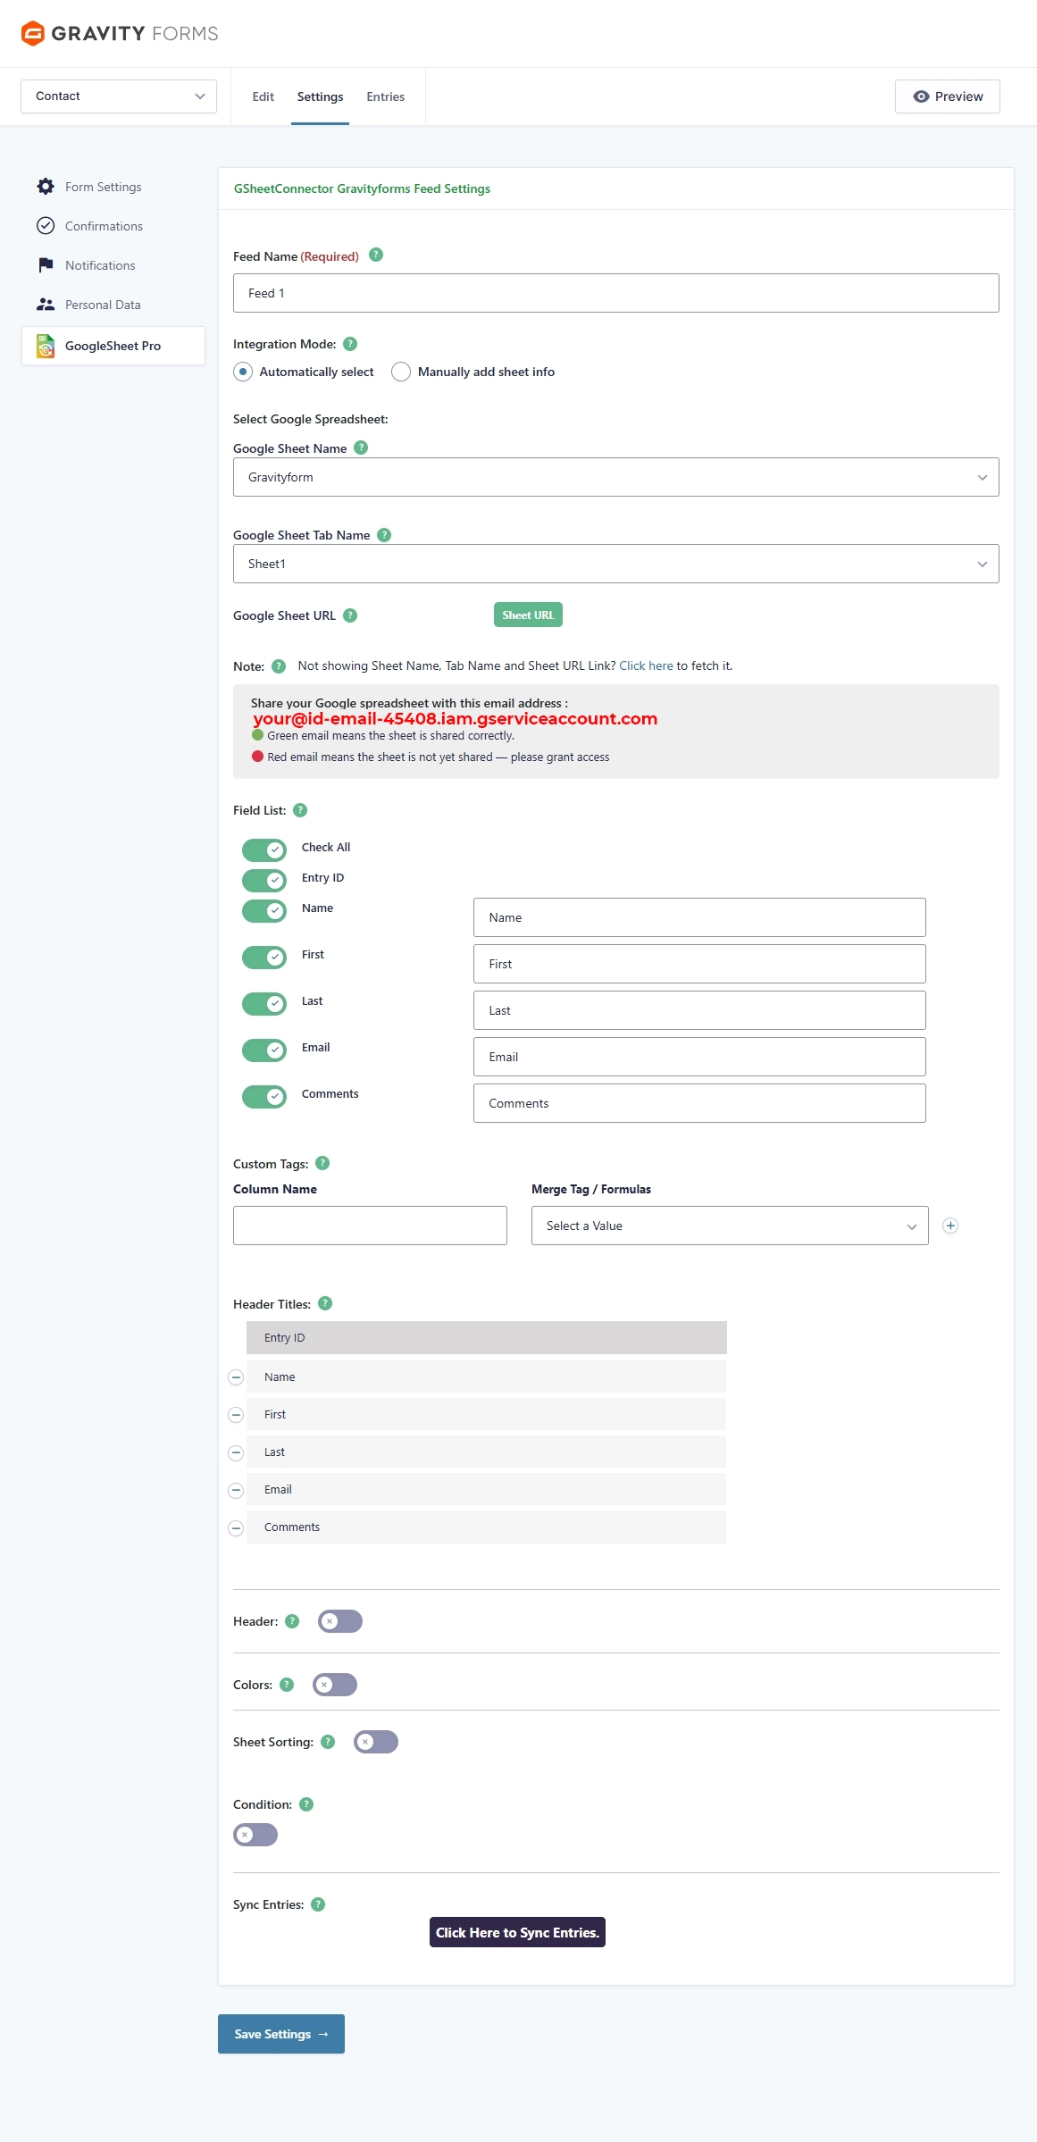Toggle the Check All switch
Screen dimensions: 1037x2142
(264, 849)
